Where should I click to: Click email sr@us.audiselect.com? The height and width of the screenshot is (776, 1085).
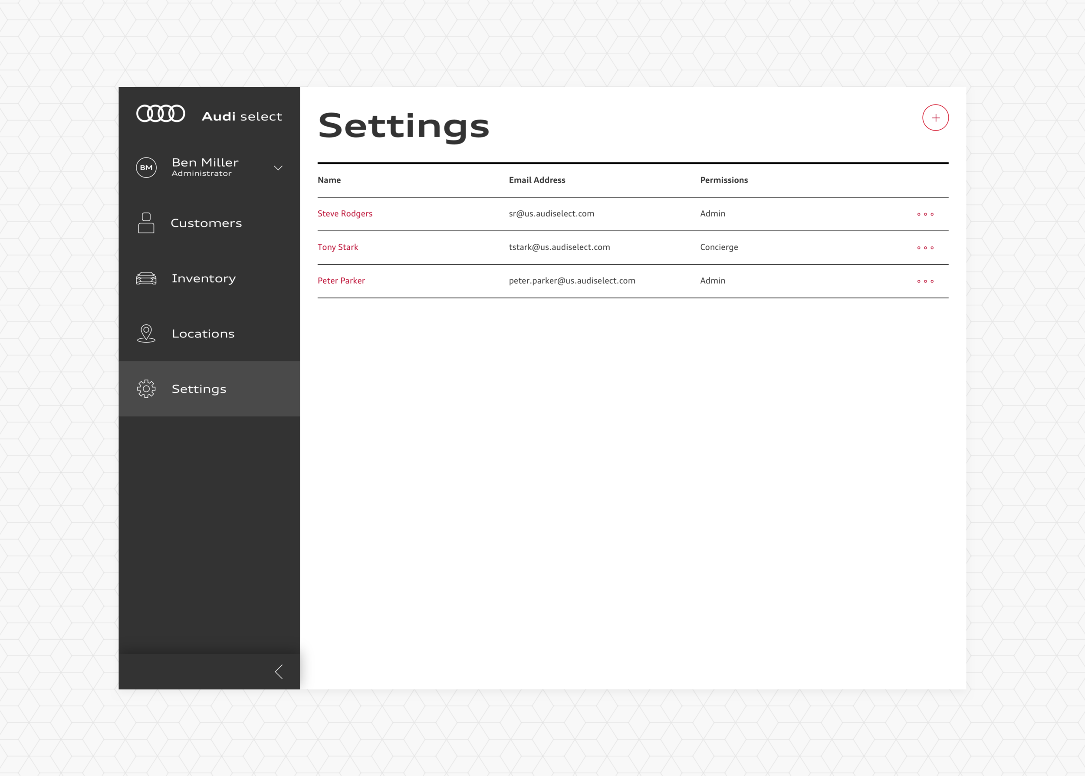(552, 213)
